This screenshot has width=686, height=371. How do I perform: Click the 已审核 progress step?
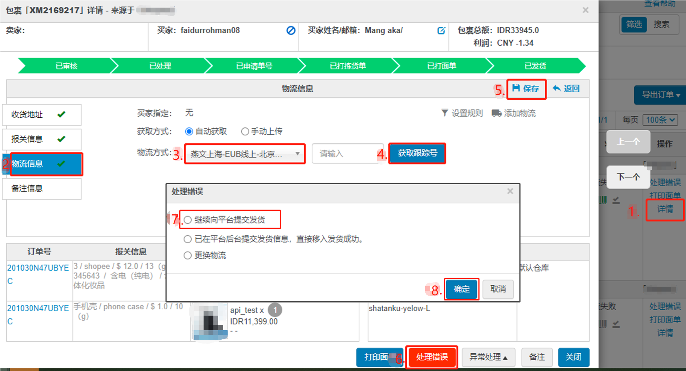tap(67, 66)
